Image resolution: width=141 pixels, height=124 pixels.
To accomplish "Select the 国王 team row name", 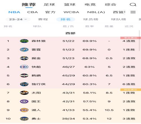I will coord(36,101).
